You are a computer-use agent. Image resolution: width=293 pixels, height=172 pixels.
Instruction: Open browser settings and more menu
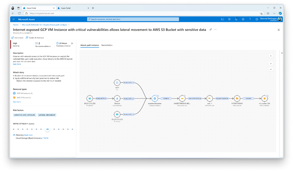(274, 13)
